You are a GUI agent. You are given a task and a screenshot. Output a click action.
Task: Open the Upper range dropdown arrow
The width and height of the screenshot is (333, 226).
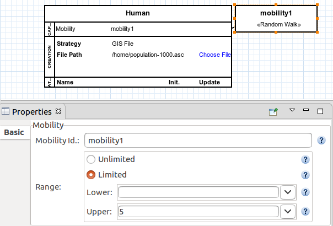(288, 212)
